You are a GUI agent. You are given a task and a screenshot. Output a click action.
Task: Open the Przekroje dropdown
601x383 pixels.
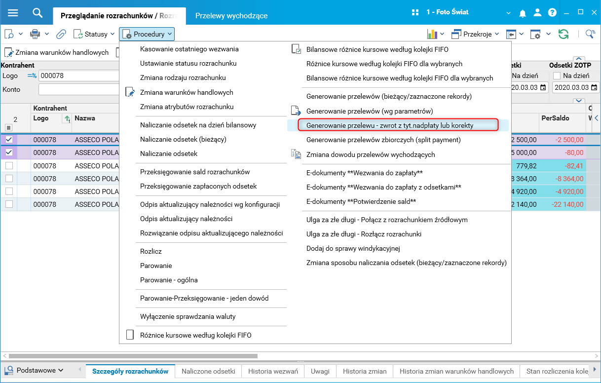click(x=476, y=34)
